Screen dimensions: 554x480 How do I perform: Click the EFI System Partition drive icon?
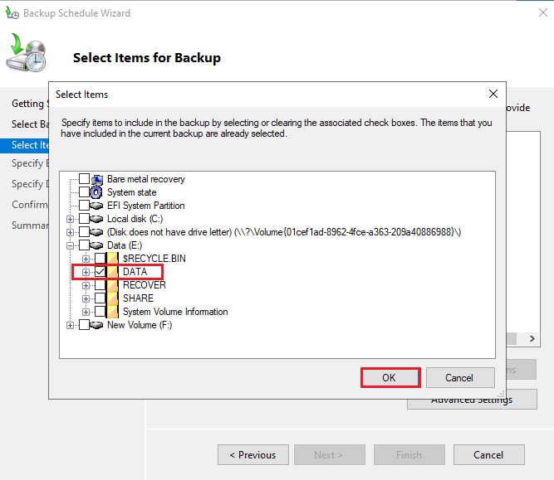tap(98, 206)
